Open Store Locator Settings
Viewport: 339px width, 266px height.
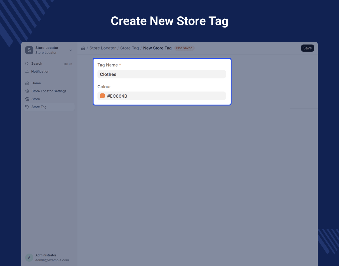[x=49, y=91]
